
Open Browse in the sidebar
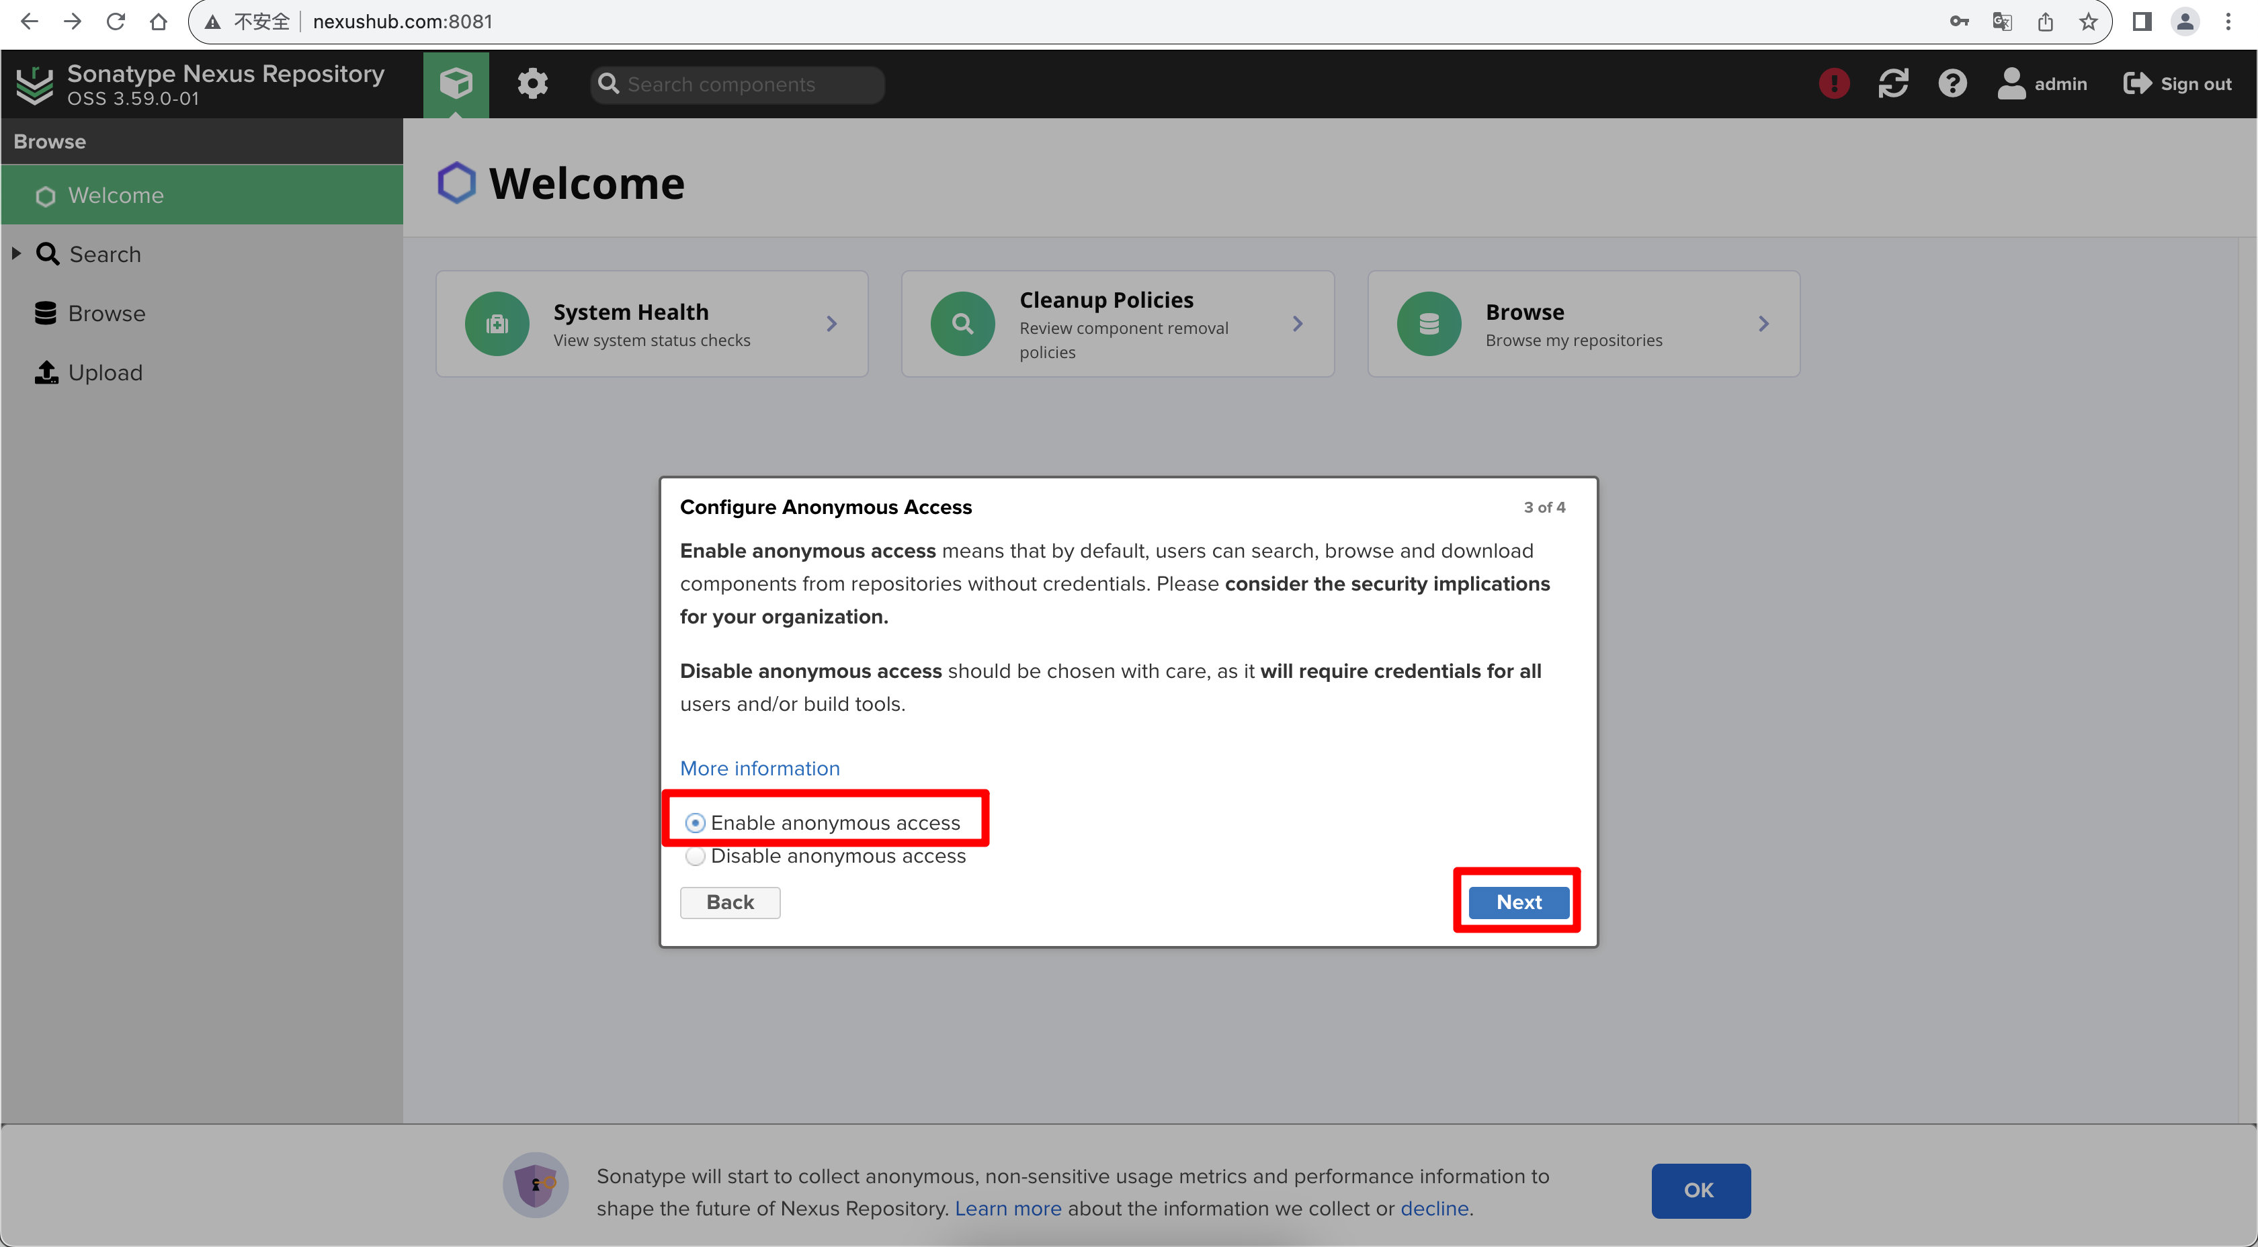click(106, 313)
